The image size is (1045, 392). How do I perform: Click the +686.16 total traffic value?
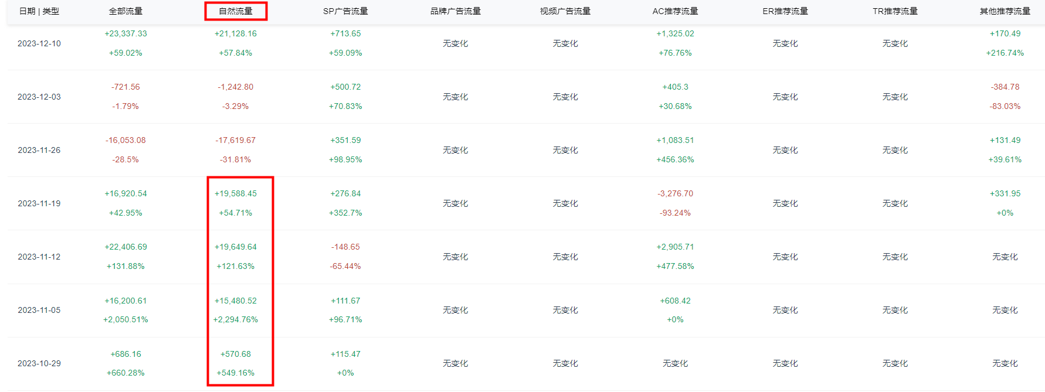[125, 354]
